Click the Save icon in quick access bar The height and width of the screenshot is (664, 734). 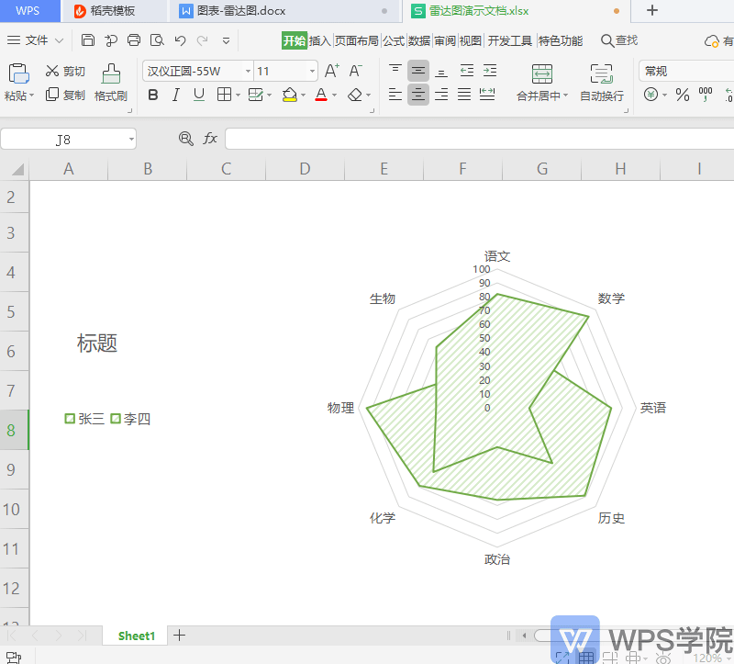click(x=88, y=40)
